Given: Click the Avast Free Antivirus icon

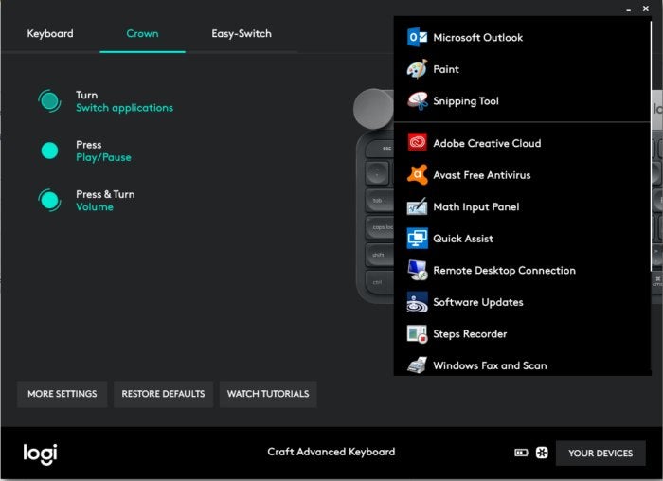Looking at the screenshot, I should pyautogui.click(x=417, y=175).
